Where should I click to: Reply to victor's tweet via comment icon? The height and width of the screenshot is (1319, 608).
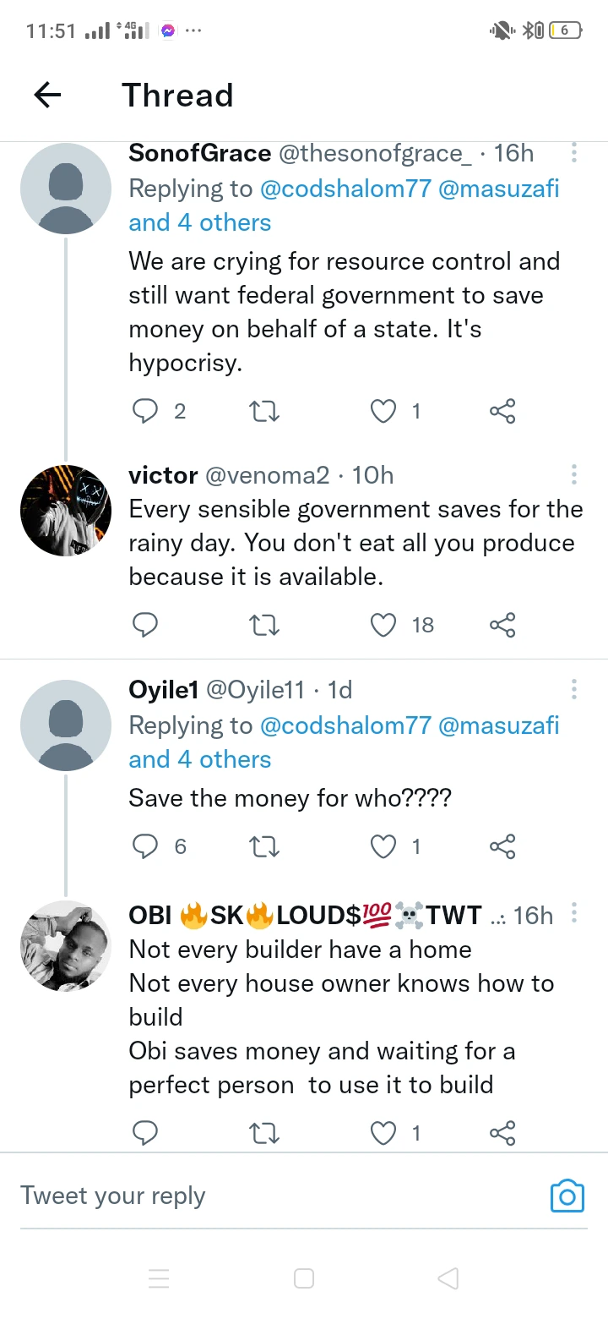coord(146,625)
